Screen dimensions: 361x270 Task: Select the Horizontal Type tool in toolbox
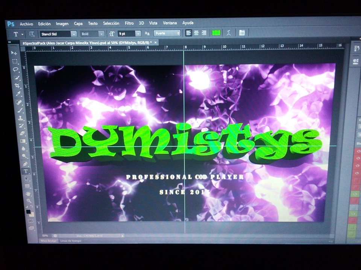pyautogui.click(x=26, y=171)
